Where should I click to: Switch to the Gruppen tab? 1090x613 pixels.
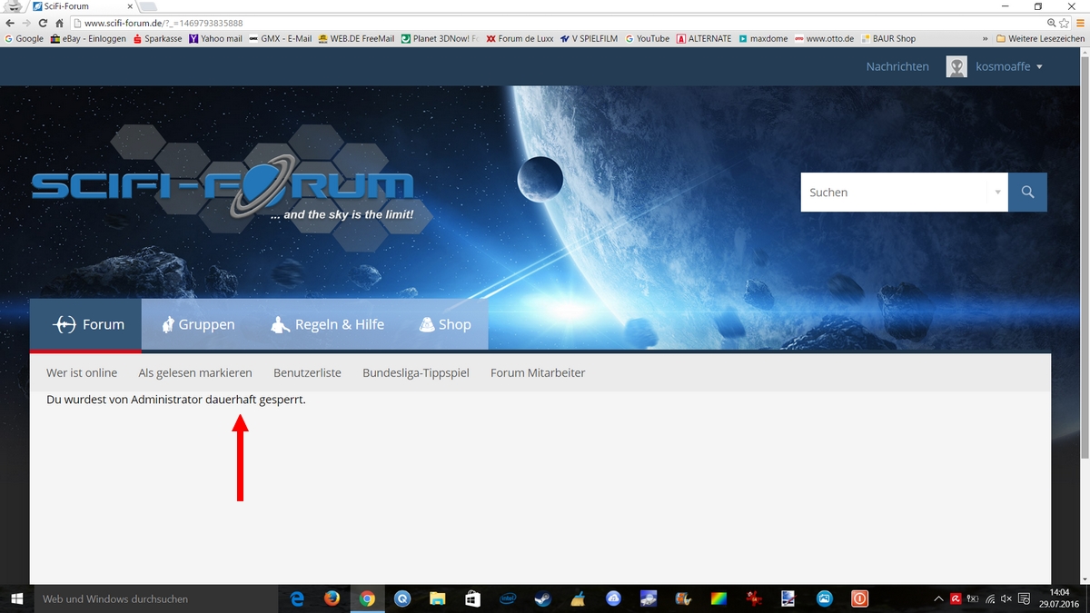click(x=197, y=324)
